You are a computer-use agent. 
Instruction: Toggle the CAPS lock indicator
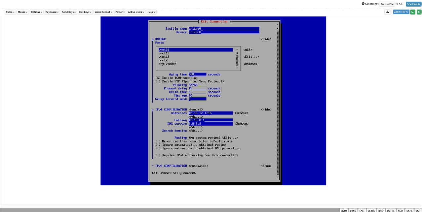(409, 210)
